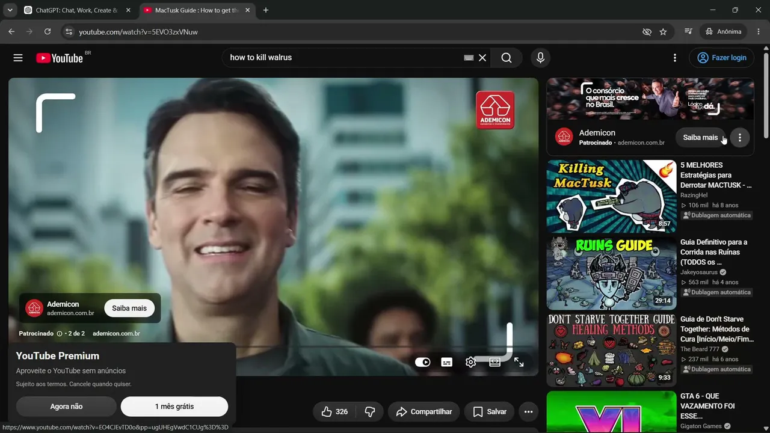This screenshot has height=433, width=770.
Task: Close the MacTusk Guide tab
Action: click(x=247, y=10)
